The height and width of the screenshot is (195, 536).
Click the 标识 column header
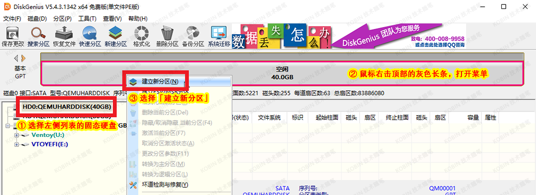point(297,117)
